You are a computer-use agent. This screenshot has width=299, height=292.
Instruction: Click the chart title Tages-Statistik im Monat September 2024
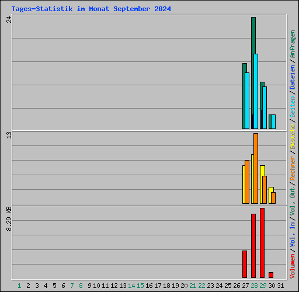91,9
